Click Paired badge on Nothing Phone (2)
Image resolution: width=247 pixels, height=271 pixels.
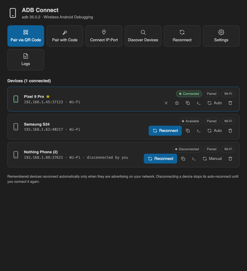pos(211,149)
